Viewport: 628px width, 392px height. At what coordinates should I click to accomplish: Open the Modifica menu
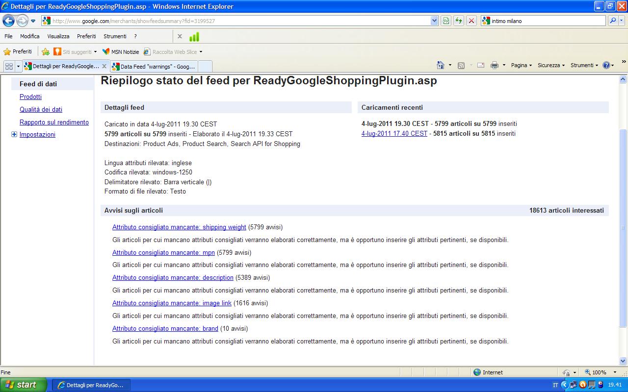click(x=29, y=36)
